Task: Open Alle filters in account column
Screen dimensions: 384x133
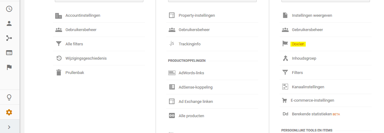Action: coord(74,44)
